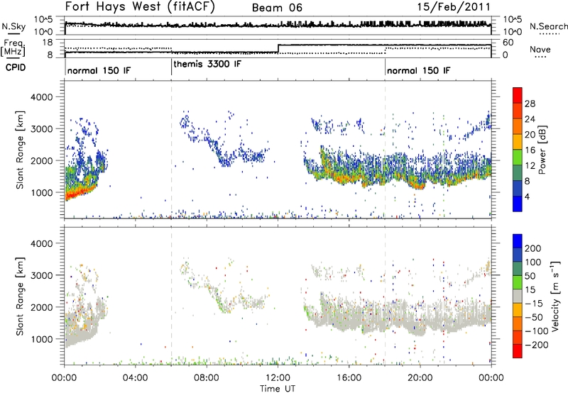Click the 'Nave' legend label
This screenshot has height=393, width=568.
(540, 49)
